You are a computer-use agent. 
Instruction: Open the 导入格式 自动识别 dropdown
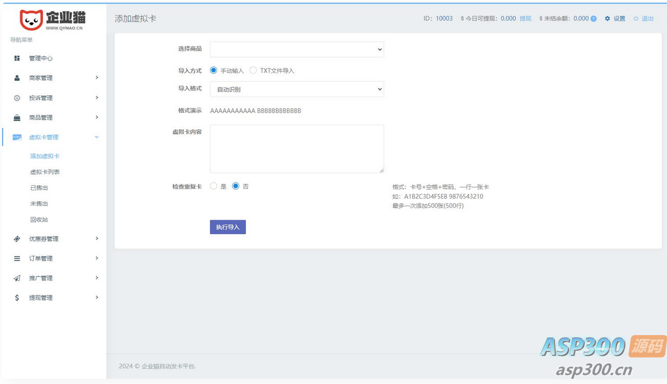coord(297,89)
